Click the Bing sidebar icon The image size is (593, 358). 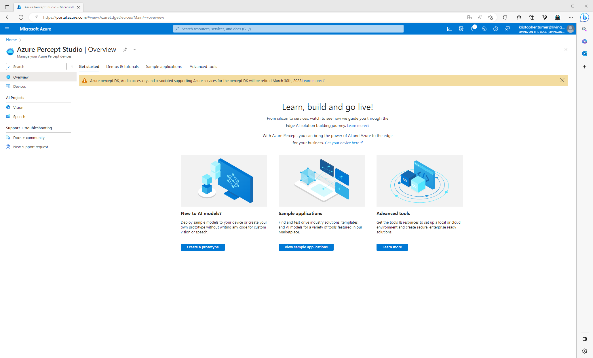(584, 17)
